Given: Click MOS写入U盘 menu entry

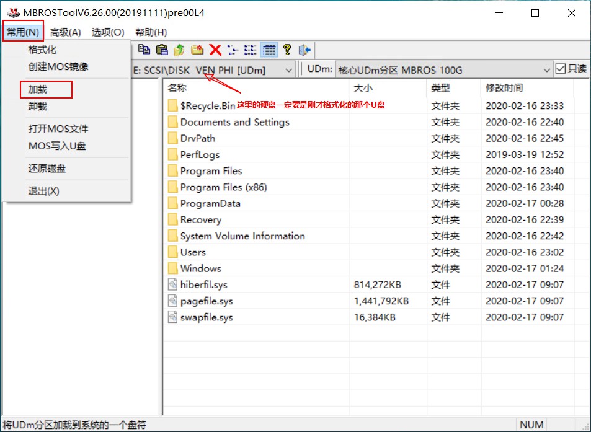Looking at the screenshot, I should click(x=57, y=146).
